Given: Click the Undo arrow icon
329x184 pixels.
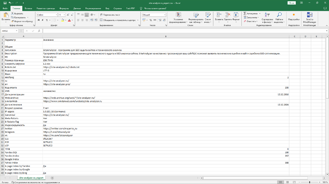Looking at the screenshot, I should 10,3.
